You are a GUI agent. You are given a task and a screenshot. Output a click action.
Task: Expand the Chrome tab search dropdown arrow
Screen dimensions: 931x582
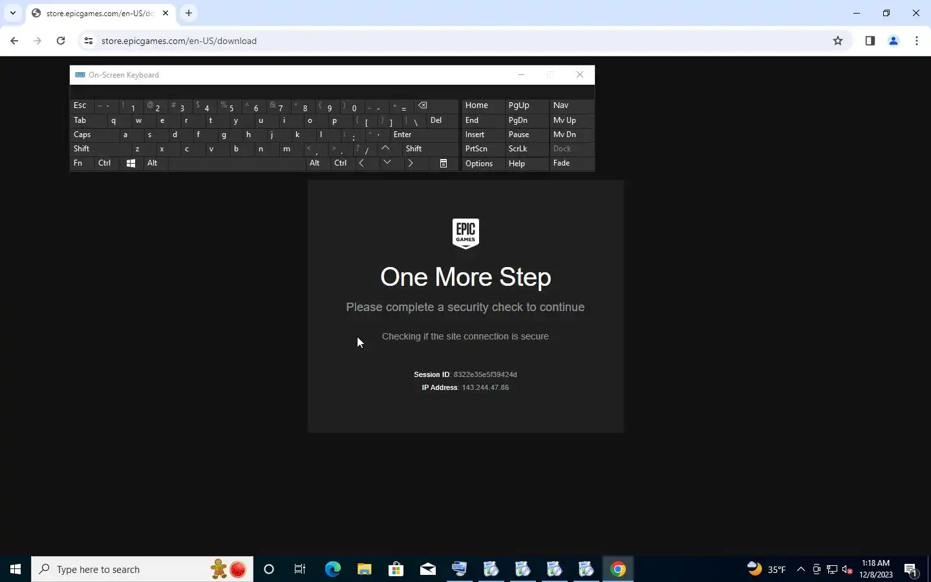[x=12, y=13]
